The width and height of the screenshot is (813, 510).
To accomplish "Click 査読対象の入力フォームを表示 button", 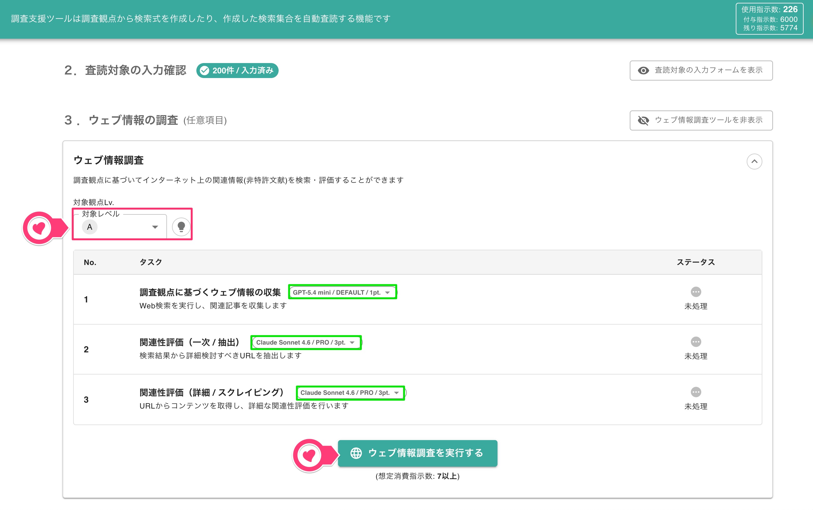I will pyautogui.click(x=701, y=71).
